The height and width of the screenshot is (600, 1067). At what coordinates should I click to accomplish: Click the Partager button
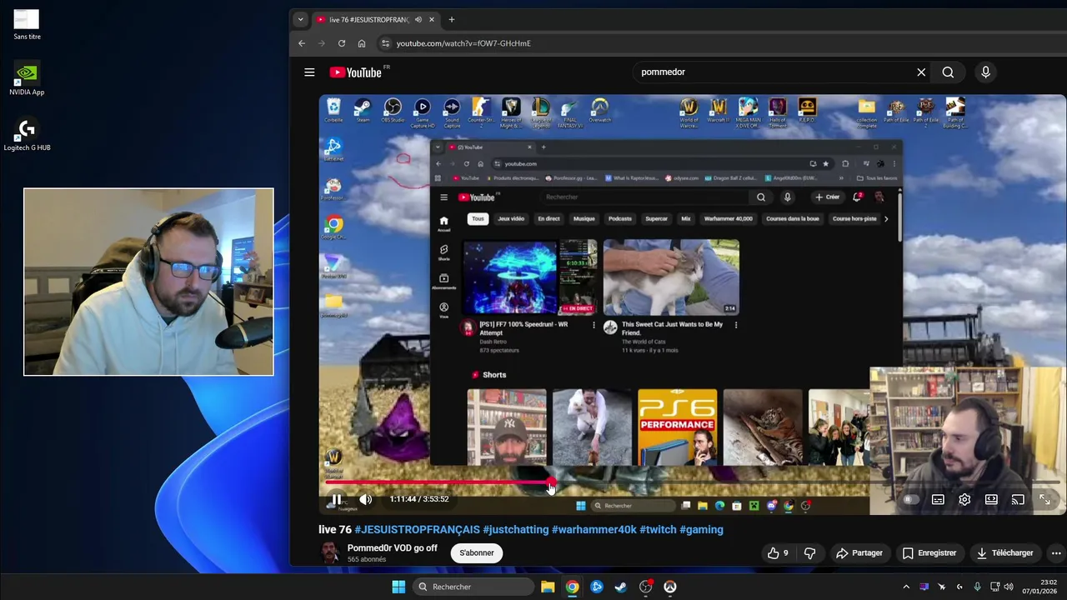point(859,552)
